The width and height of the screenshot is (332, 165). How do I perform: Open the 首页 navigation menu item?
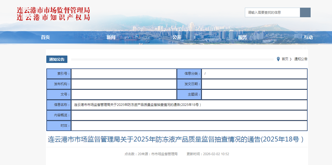tap(45, 37)
